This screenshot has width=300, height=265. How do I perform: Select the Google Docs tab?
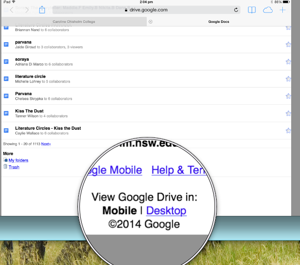219,22
